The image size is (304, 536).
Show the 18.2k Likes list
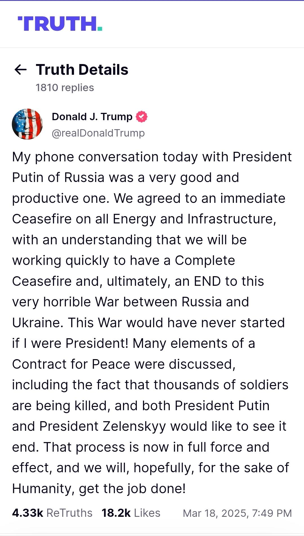coord(131,513)
